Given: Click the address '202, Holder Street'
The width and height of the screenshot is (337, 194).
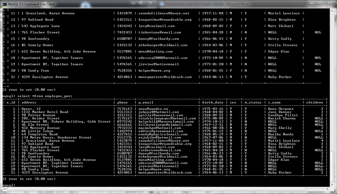Looking at the screenshot, I should coord(41,118).
